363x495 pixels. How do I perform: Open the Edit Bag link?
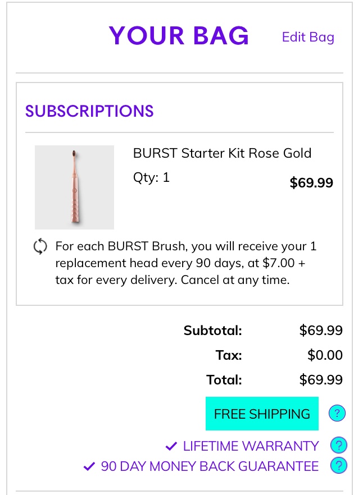308,37
